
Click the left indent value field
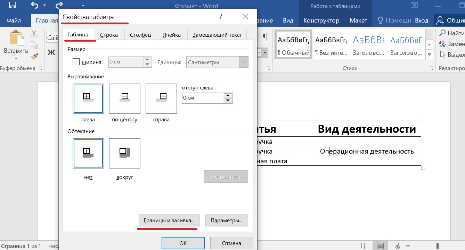(x=203, y=98)
